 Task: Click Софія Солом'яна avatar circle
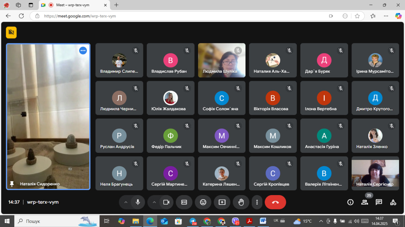point(222,98)
